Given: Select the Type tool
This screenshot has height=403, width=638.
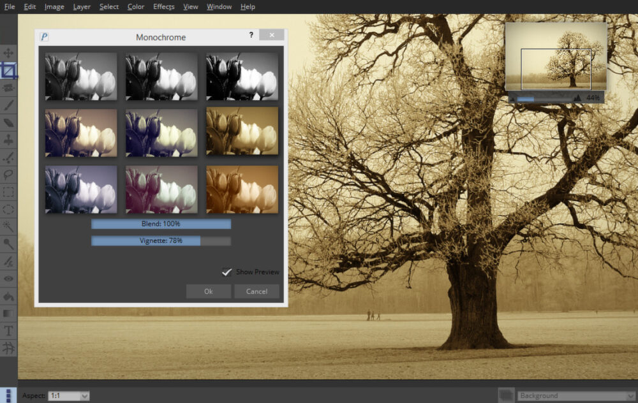Looking at the screenshot, I should [9, 331].
